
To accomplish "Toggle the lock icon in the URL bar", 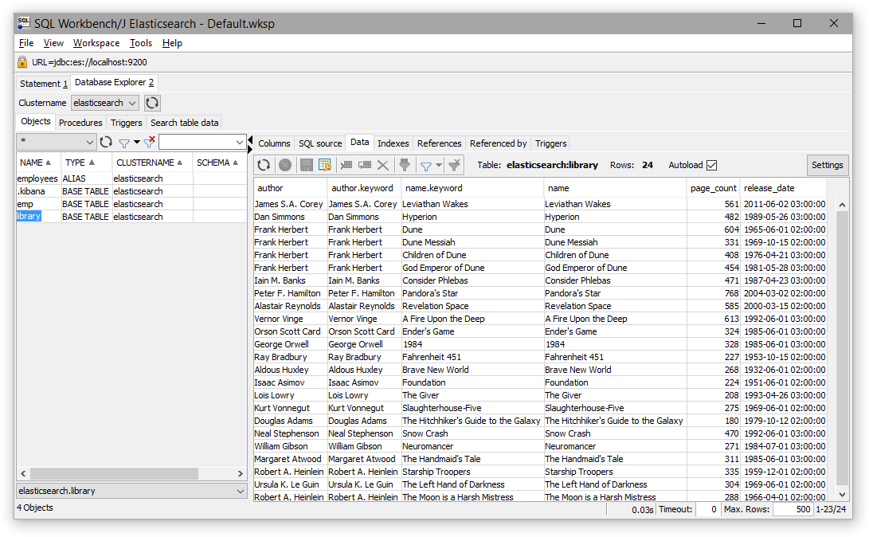I will [22, 61].
